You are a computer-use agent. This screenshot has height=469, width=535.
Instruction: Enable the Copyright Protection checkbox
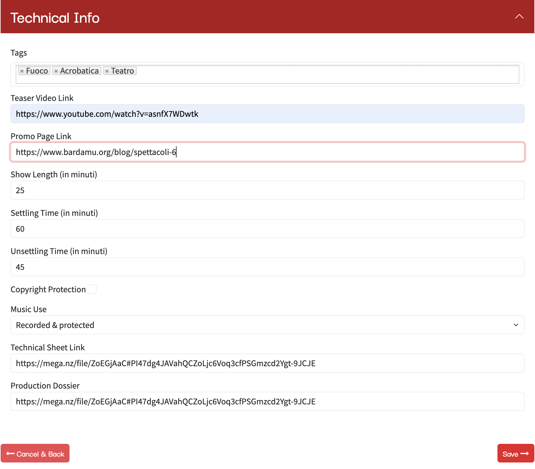92,289
